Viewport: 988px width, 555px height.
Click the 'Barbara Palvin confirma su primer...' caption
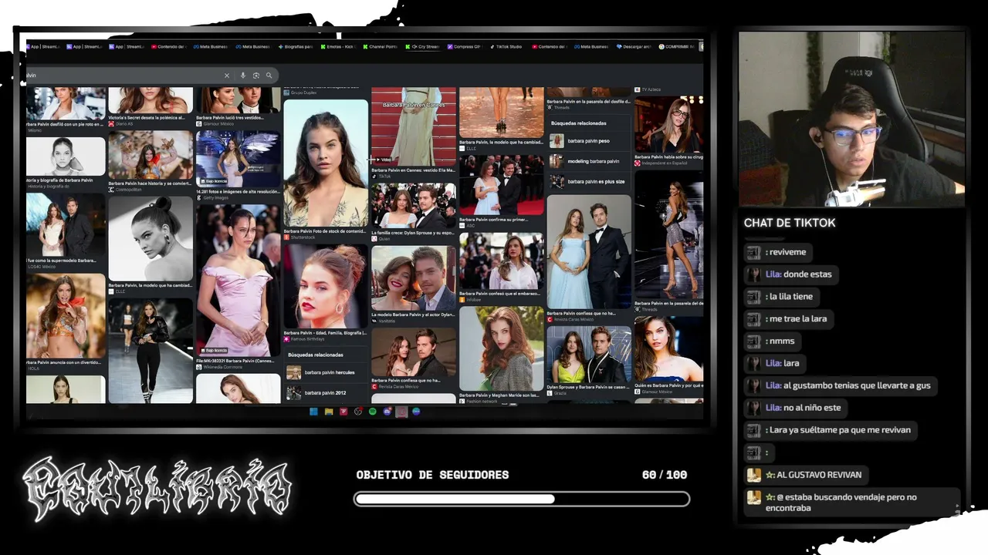(x=495, y=220)
